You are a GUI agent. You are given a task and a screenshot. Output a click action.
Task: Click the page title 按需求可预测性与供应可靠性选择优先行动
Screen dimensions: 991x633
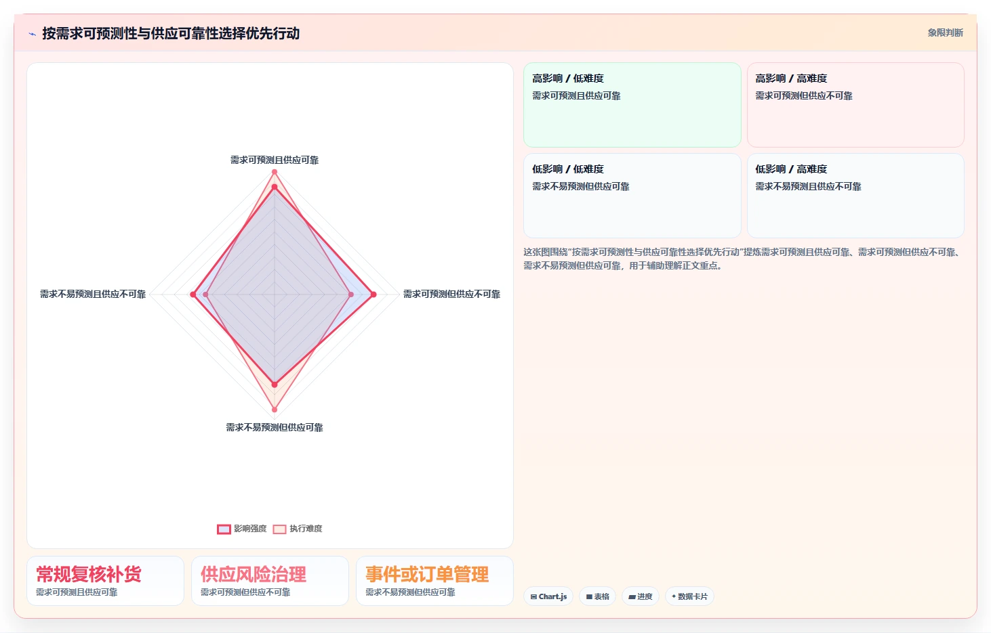pyautogui.click(x=171, y=33)
